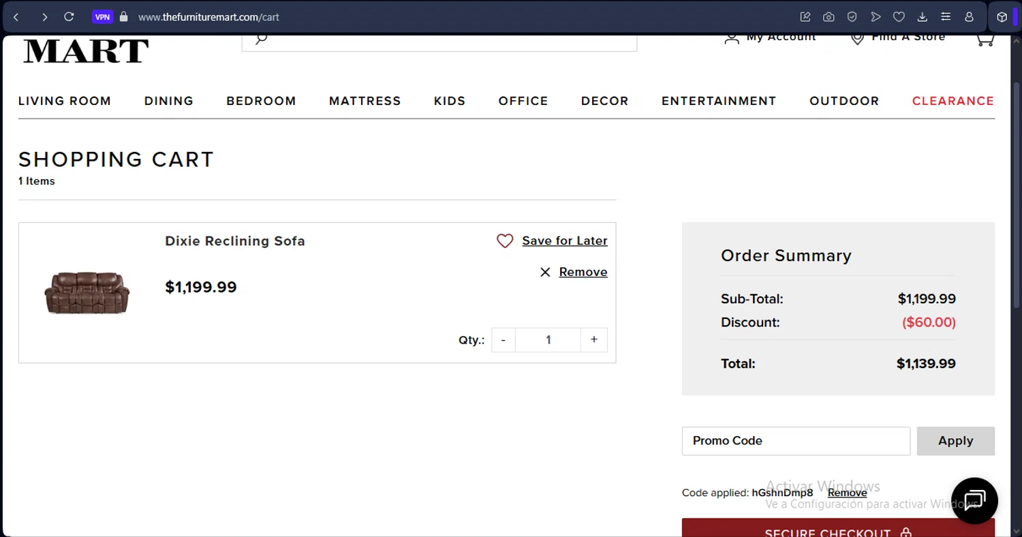
Task: Open Find A Store
Action: 898,38
